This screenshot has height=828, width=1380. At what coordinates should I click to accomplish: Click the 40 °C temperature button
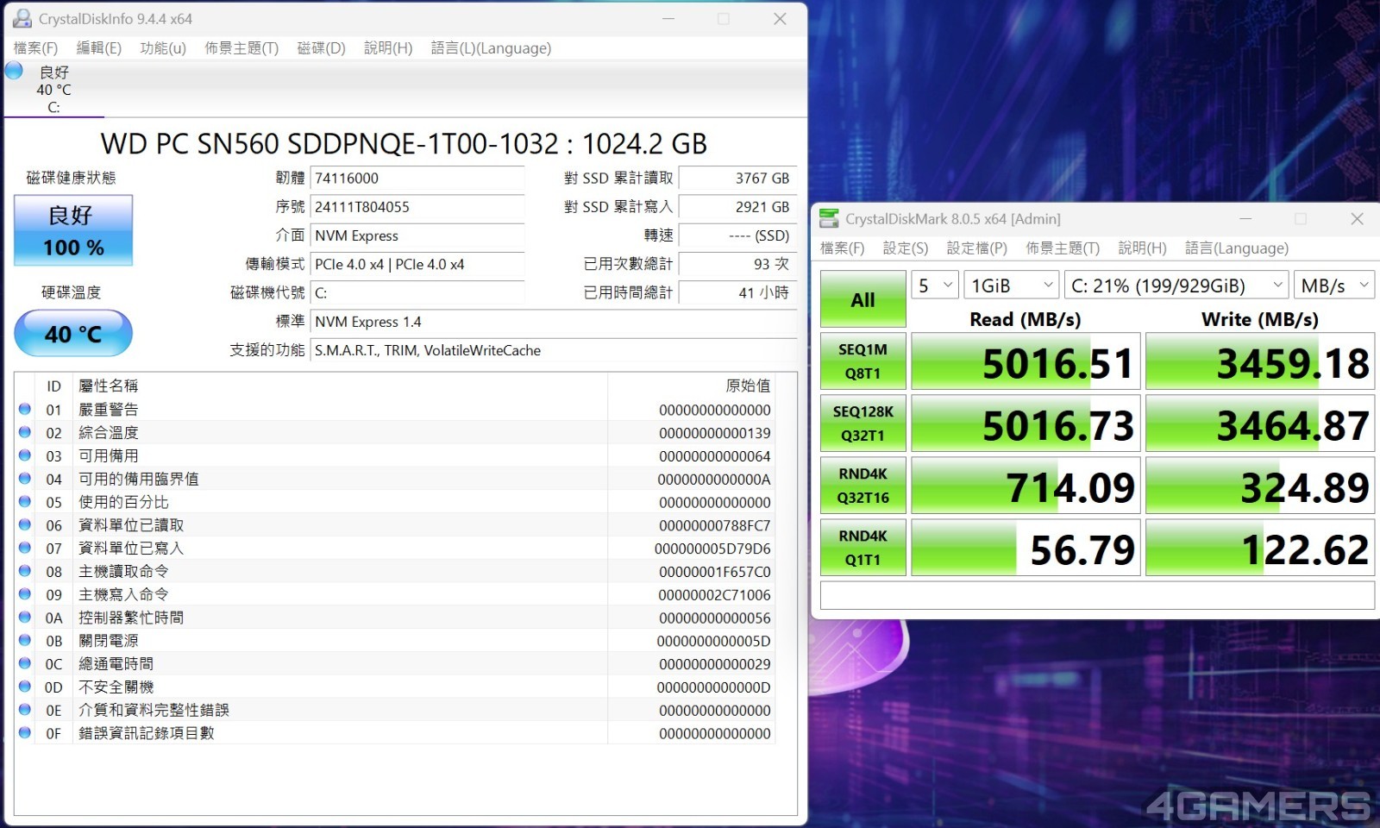73,333
